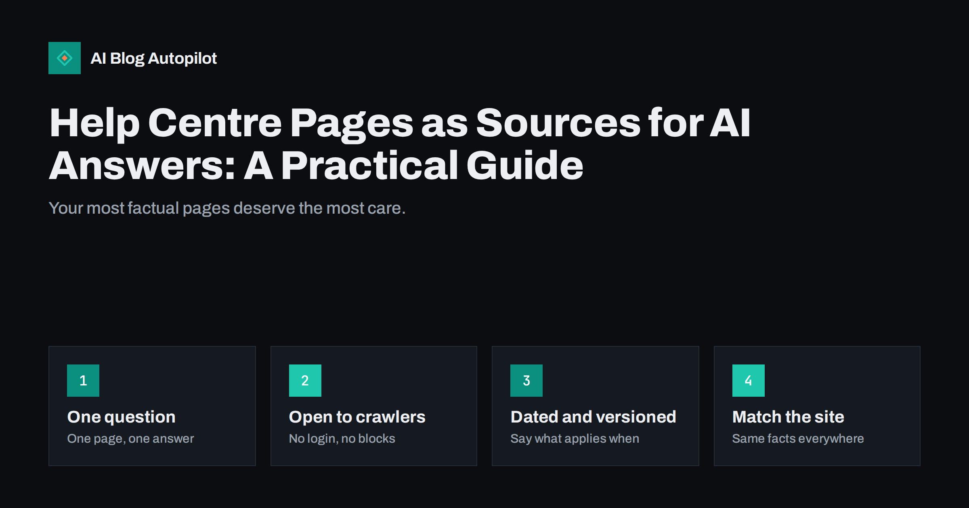Click the text 'Same facts everywhere'
The width and height of the screenshot is (969, 508).
click(798, 439)
